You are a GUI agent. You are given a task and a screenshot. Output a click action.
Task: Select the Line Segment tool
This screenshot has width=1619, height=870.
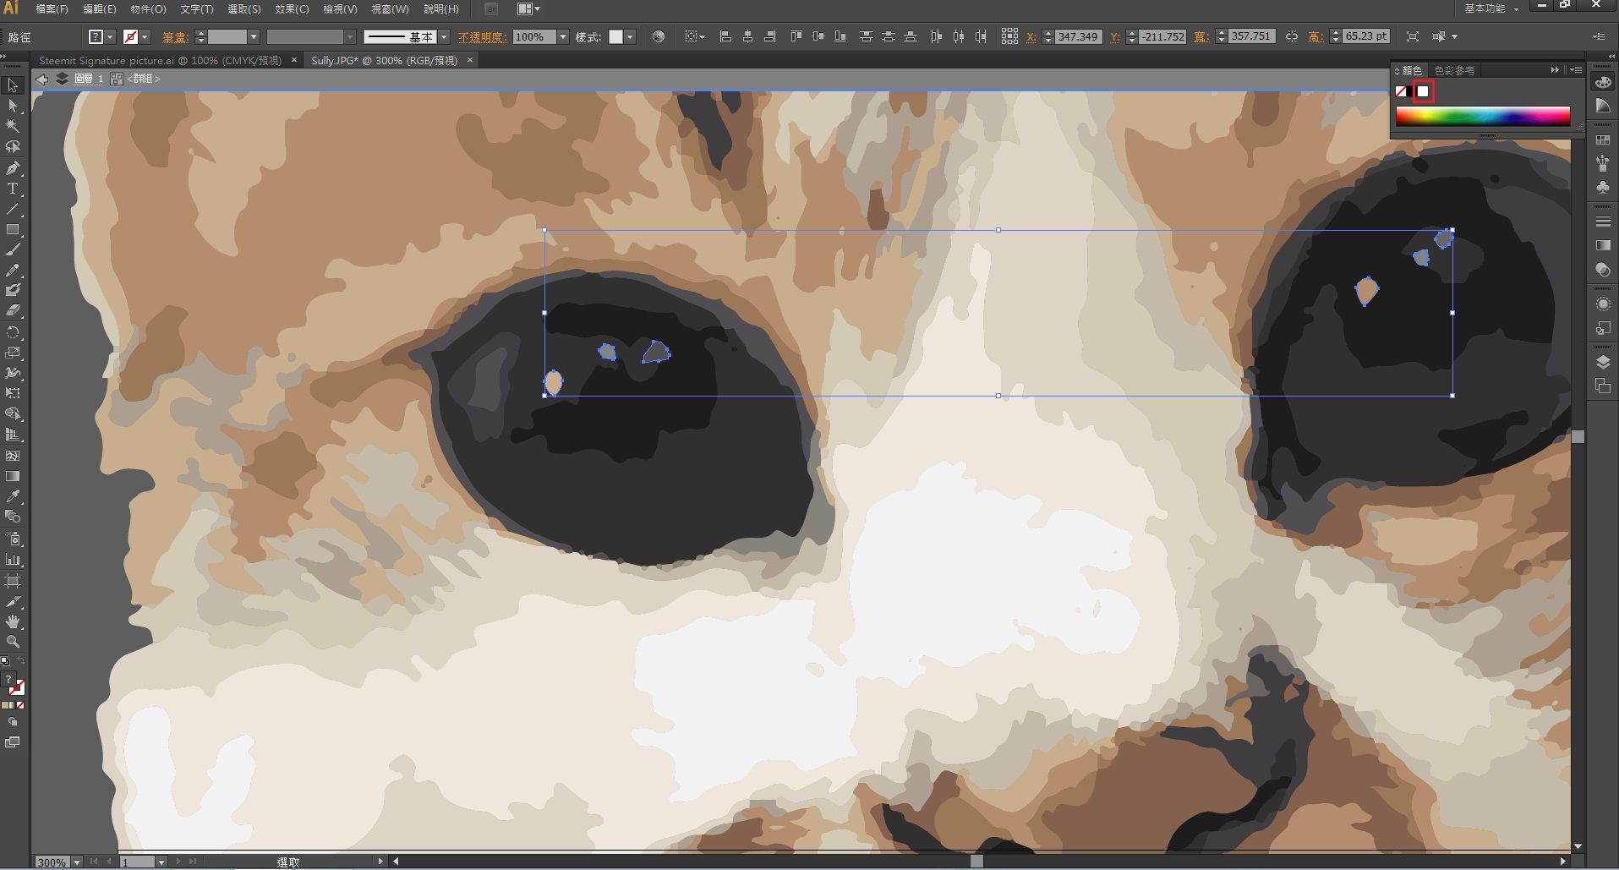(x=13, y=209)
